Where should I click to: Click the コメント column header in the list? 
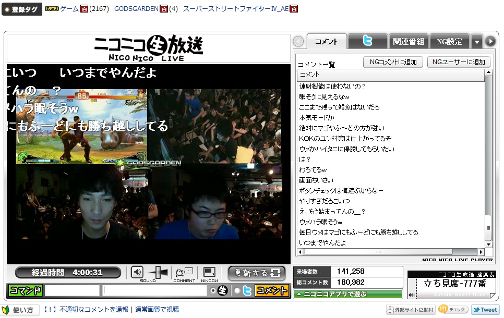point(391,75)
